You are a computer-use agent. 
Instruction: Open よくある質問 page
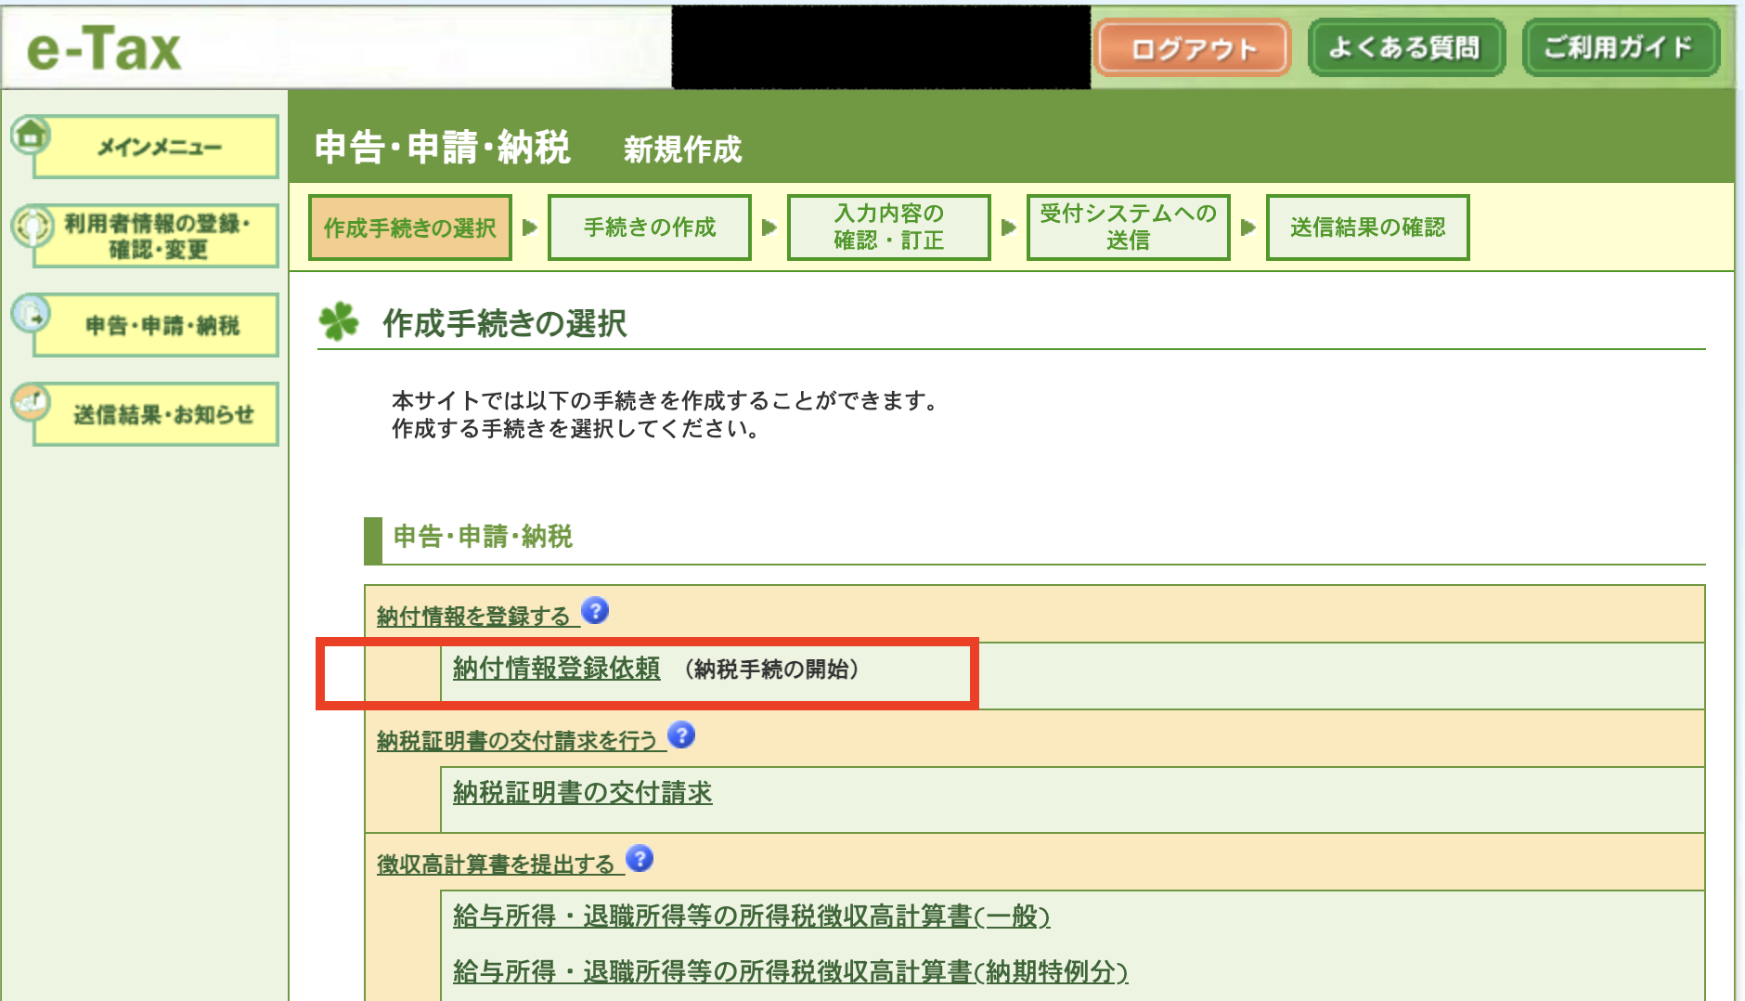(x=1405, y=48)
